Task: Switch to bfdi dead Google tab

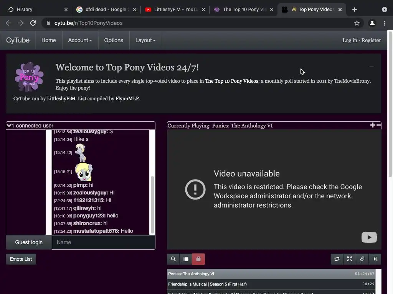Action: (x=106, y=10)
